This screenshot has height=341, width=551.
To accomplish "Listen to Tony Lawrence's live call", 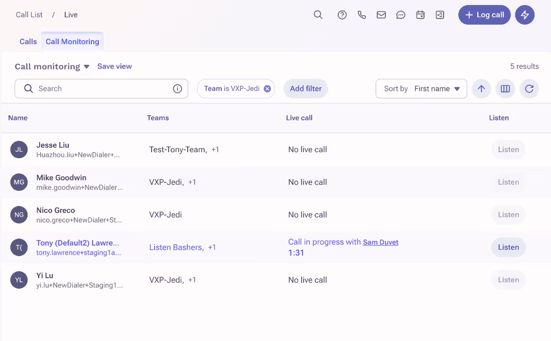I will [508, 248].
